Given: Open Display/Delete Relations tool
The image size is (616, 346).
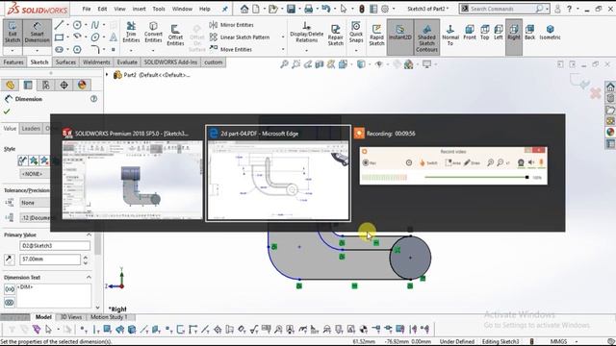Looking at the screenshot, I should tap(306, 33).
